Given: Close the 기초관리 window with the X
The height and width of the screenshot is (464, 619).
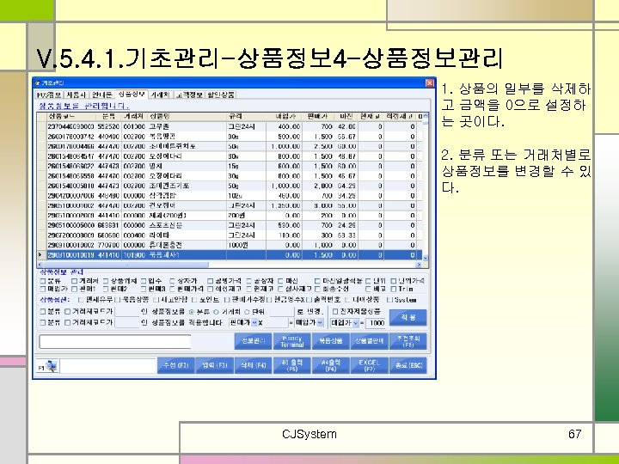Looking at the screenshot, I should click(x=430, y=82).
